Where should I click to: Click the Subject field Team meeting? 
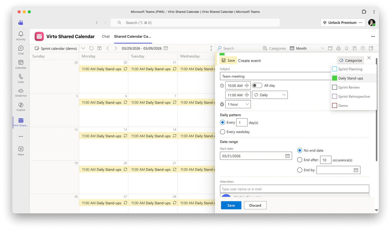pos(275,76)
